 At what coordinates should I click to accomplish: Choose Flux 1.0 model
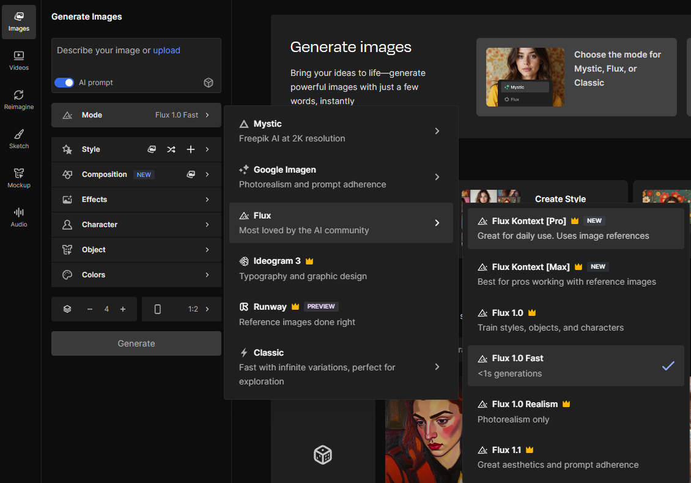(x=576, y=320)
